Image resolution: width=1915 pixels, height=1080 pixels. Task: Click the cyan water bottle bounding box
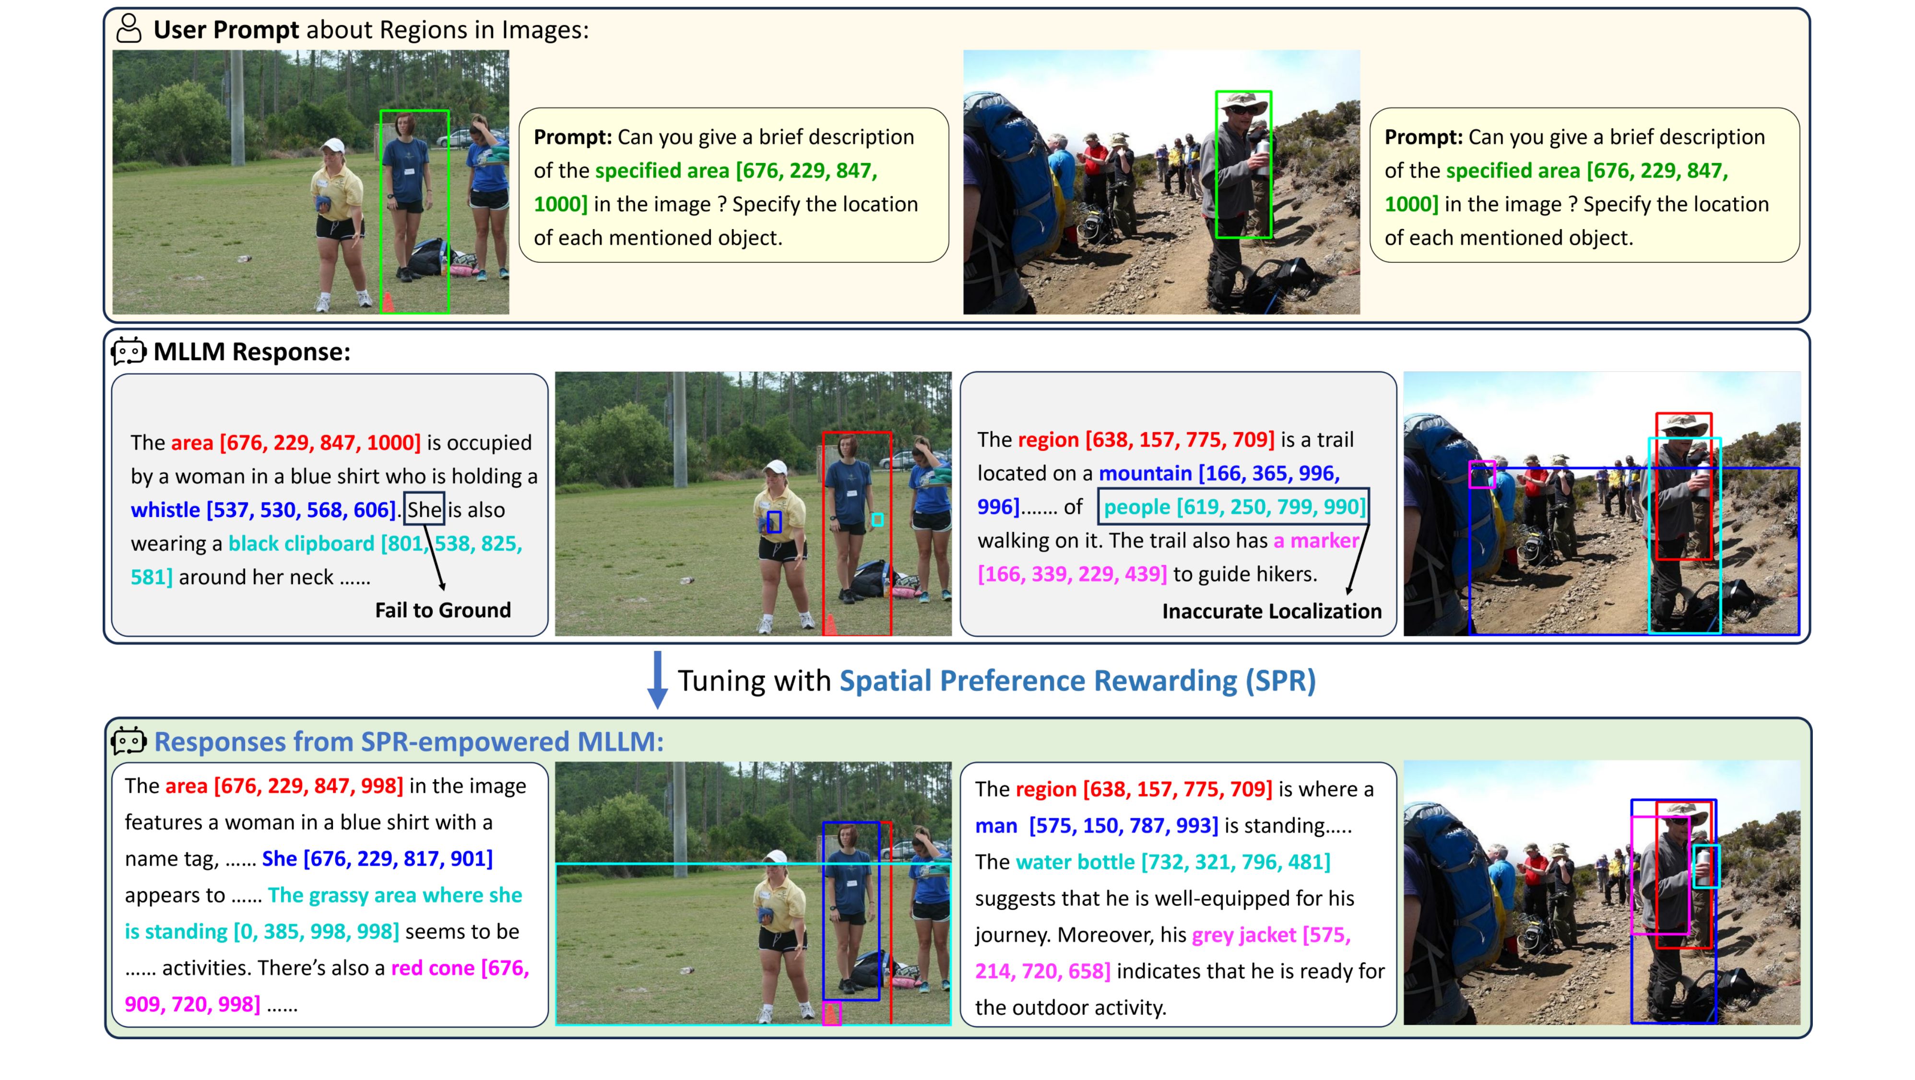click(x=1706, y=867)
